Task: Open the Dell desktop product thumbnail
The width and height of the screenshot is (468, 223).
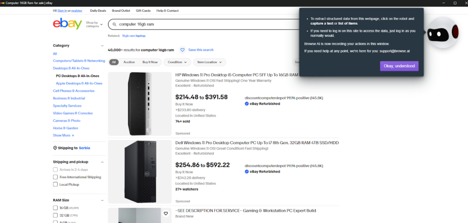Action: [x=140, y=172]
